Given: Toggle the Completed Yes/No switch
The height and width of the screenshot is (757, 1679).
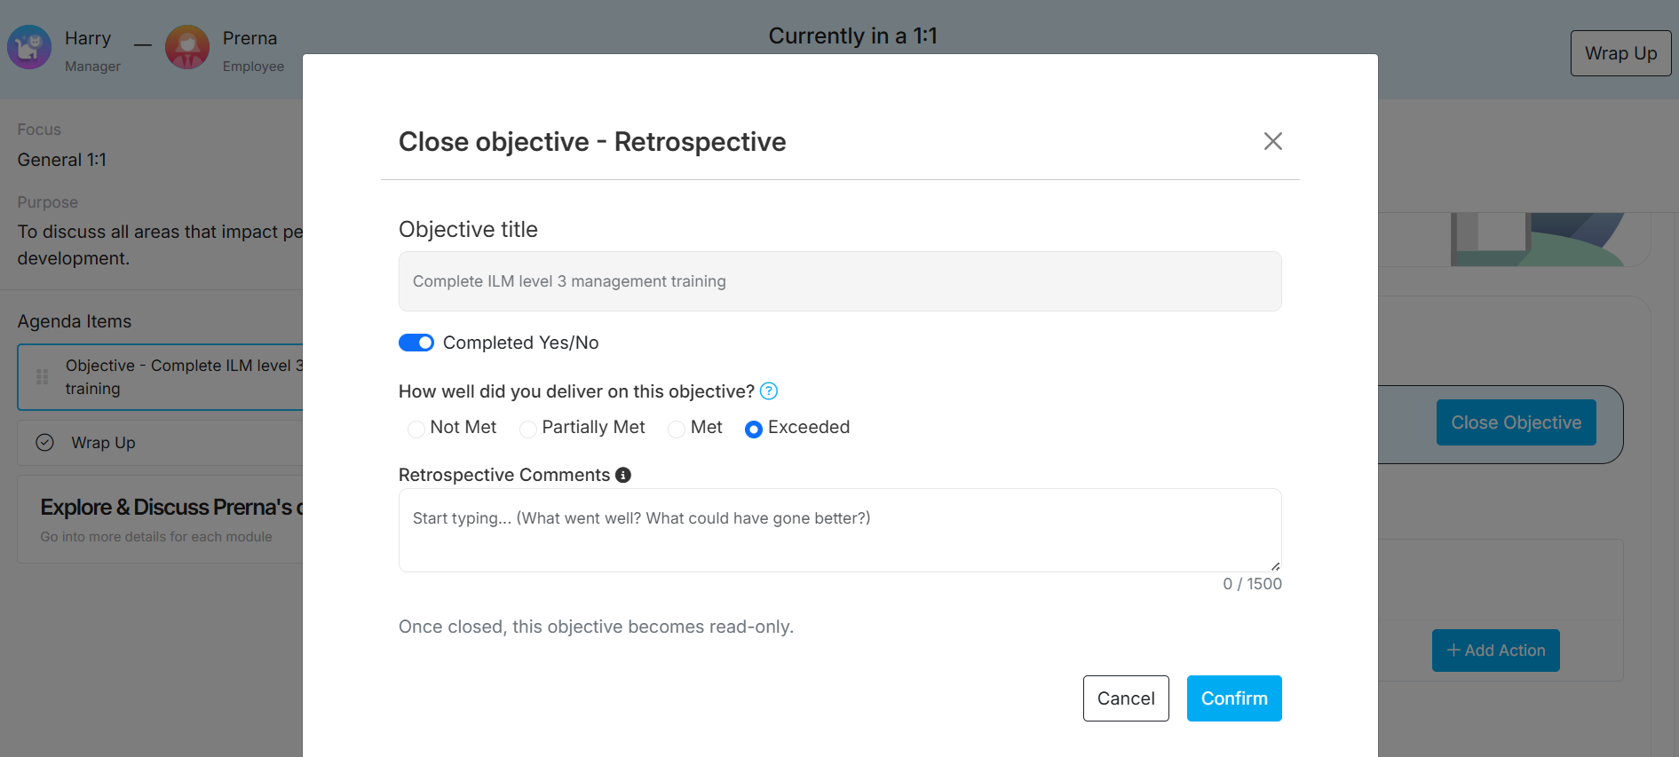Looking at the screenshot, I should click(x=416, y=343).
